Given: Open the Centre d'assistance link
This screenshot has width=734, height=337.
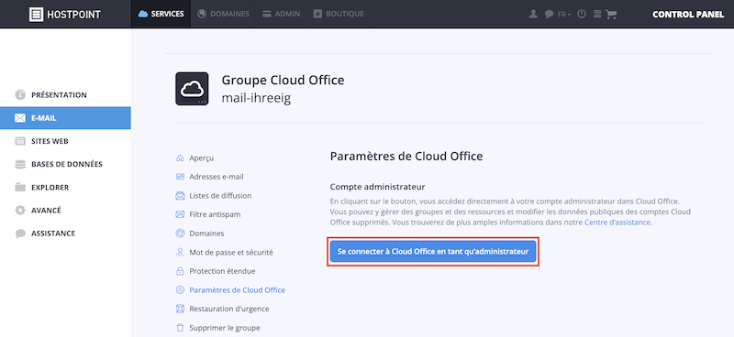Looking at the screenshot, I should click(617, 223).
